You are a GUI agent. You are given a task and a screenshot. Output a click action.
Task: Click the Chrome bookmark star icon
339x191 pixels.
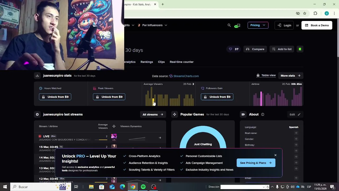tap(305, 13)
